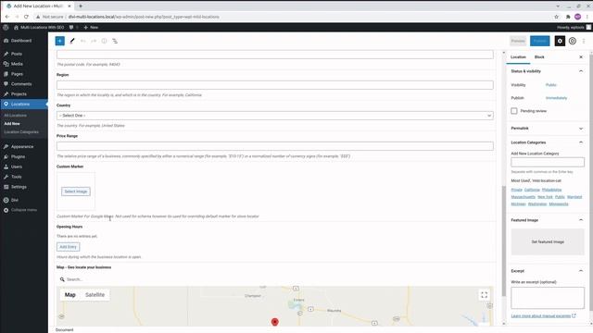Open the List View icon in toolbar
This screenshot has width=593, height=333.
115,41
